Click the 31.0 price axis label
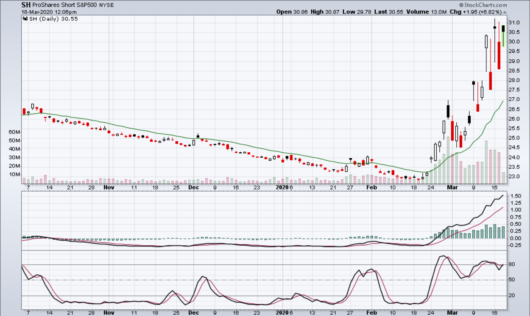530x316 pixels. coord(514,22)
